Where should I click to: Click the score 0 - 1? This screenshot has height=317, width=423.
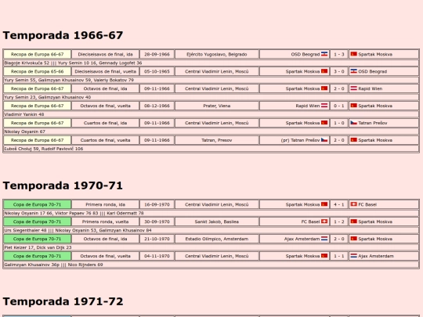[339, 106]
